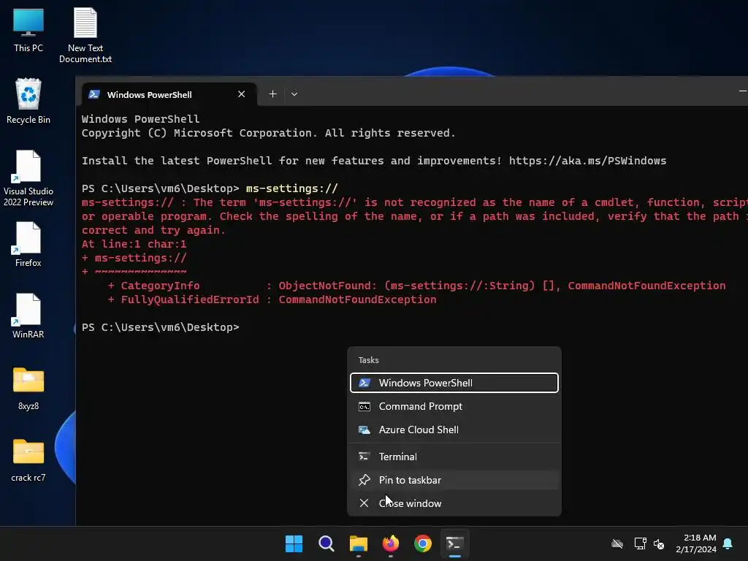This screenshot has width=748, height=561.
Task: Open Command Prompt from the Tasks list
Action: click(x=454, y=406)
